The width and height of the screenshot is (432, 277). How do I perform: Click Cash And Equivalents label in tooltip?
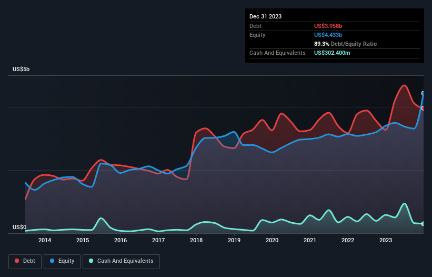(277, 53)
